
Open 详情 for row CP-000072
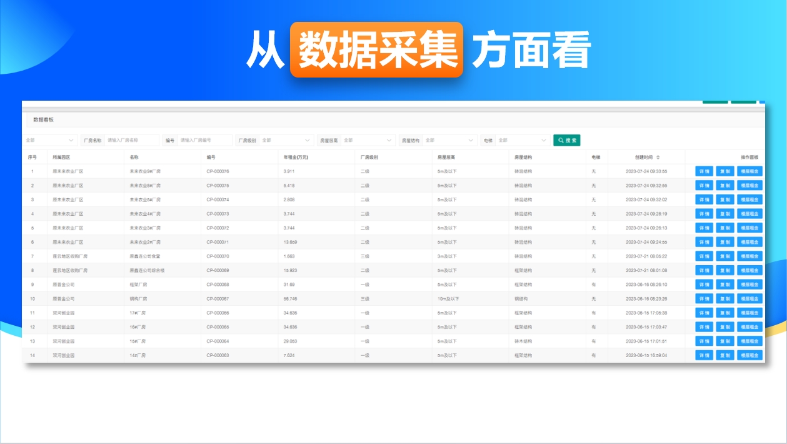(704, 228)
